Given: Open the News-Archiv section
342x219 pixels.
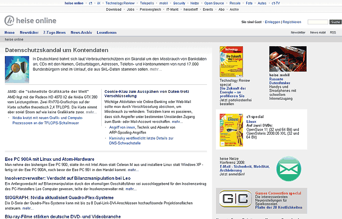Looking at the screenshot, I should (x=81, y=33).
